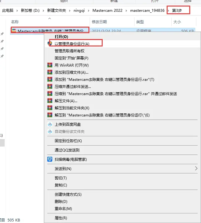This screenshot has width=201, height=223.
Task: Select '删除(D)' menu entry
Action: click(61, 202)
